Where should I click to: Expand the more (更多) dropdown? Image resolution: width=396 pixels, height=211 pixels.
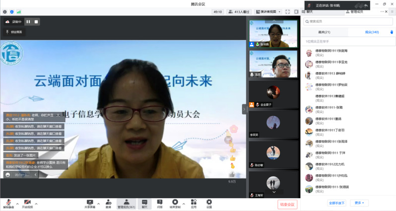pyautogui.click(x=359, y=203)
